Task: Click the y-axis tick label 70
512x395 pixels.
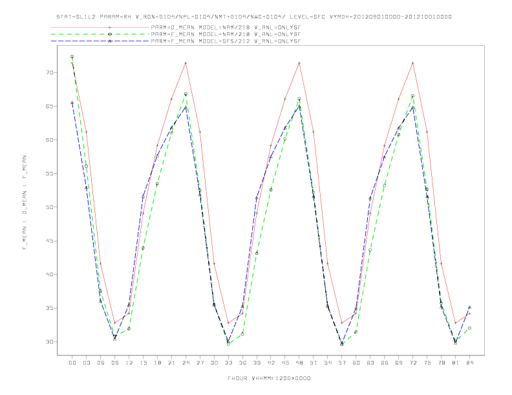Action: pyautogui.click(x=49, y=72)
